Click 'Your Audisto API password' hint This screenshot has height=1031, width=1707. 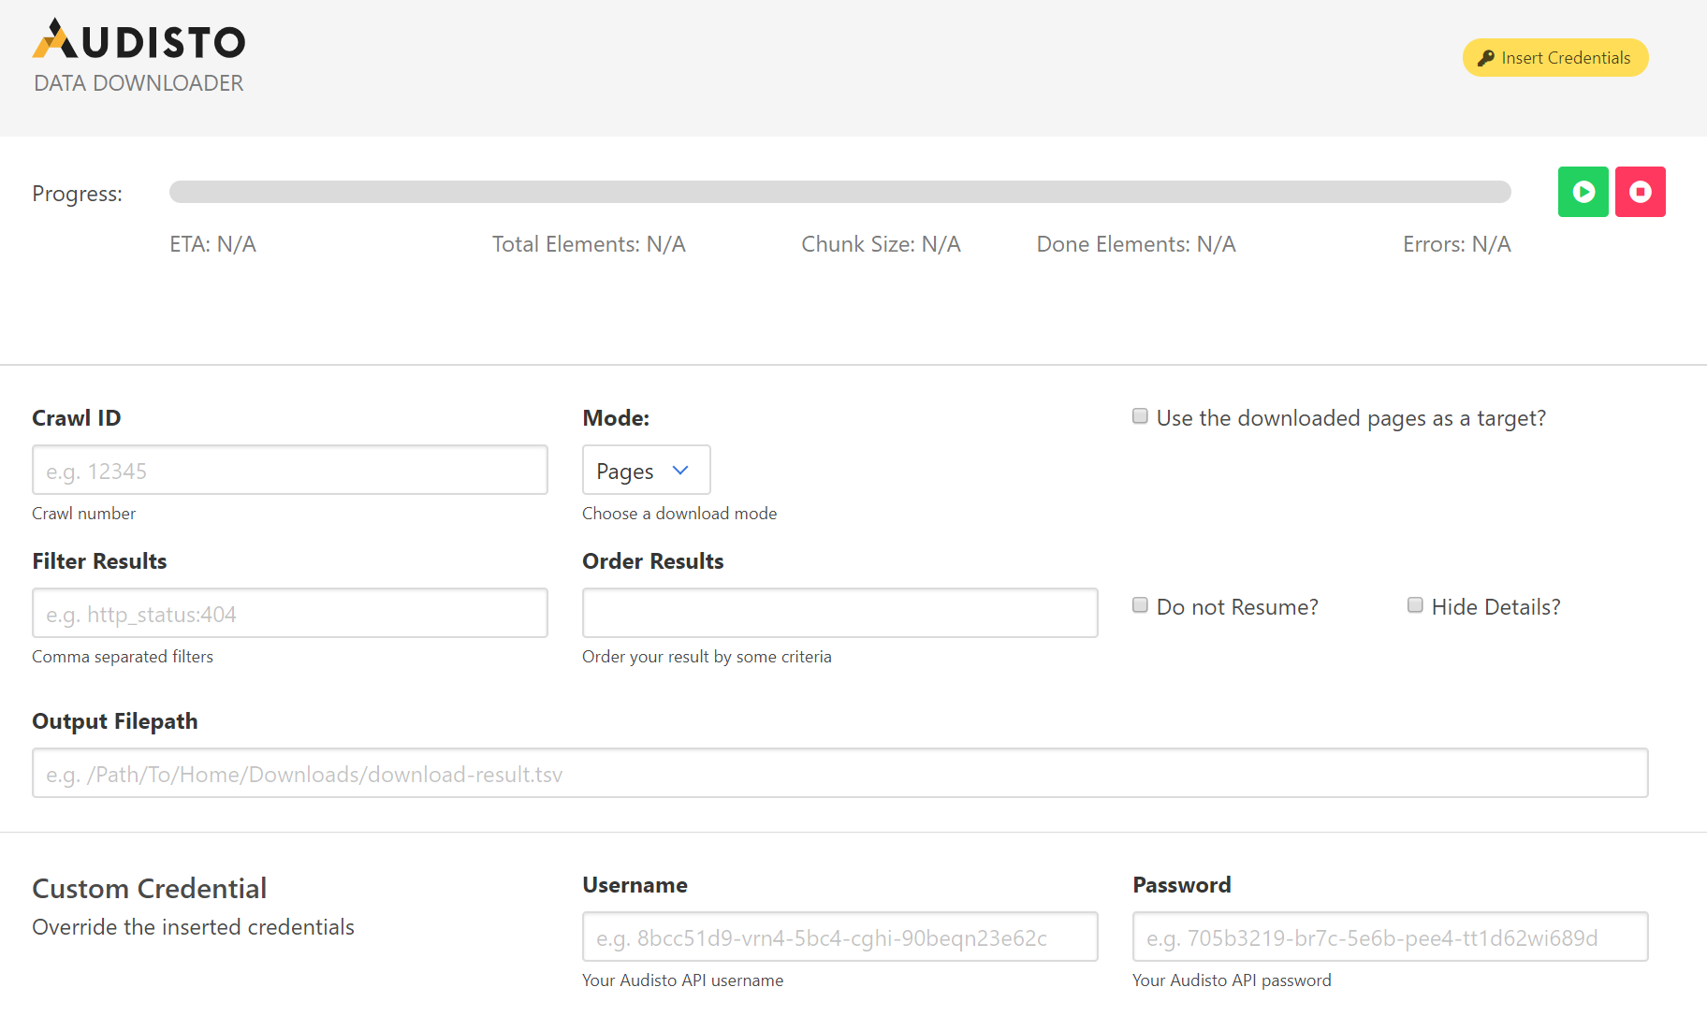1232,980
